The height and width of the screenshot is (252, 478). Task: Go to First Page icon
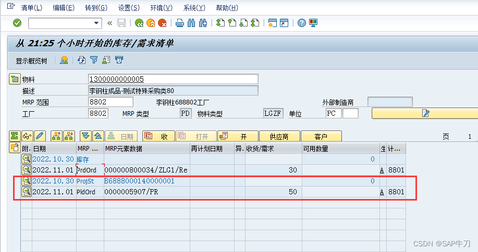pos(220,23)
